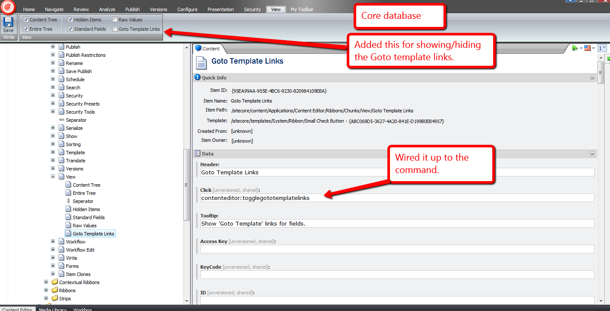Image resolution: width=610 pixels, height=311 pixels.
Task: Click the Strips folder icon
Action: tap(54, 299)
